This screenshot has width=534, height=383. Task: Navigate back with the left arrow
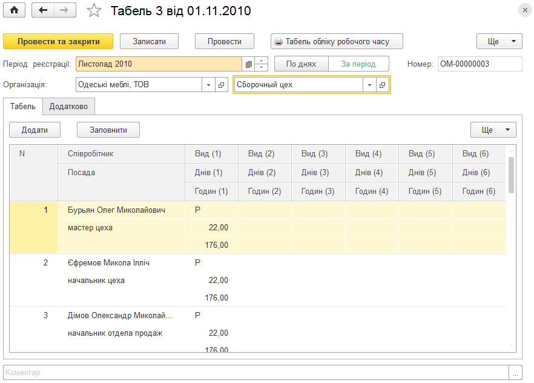[x=42, y=10]
